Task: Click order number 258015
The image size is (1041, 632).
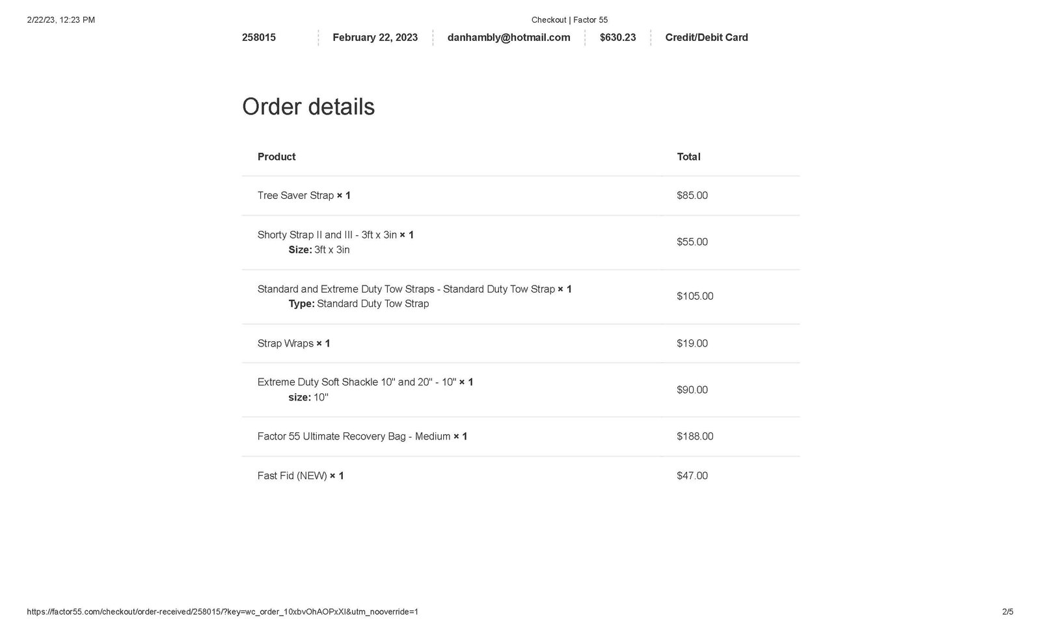Action: click(x=259, y=38)
